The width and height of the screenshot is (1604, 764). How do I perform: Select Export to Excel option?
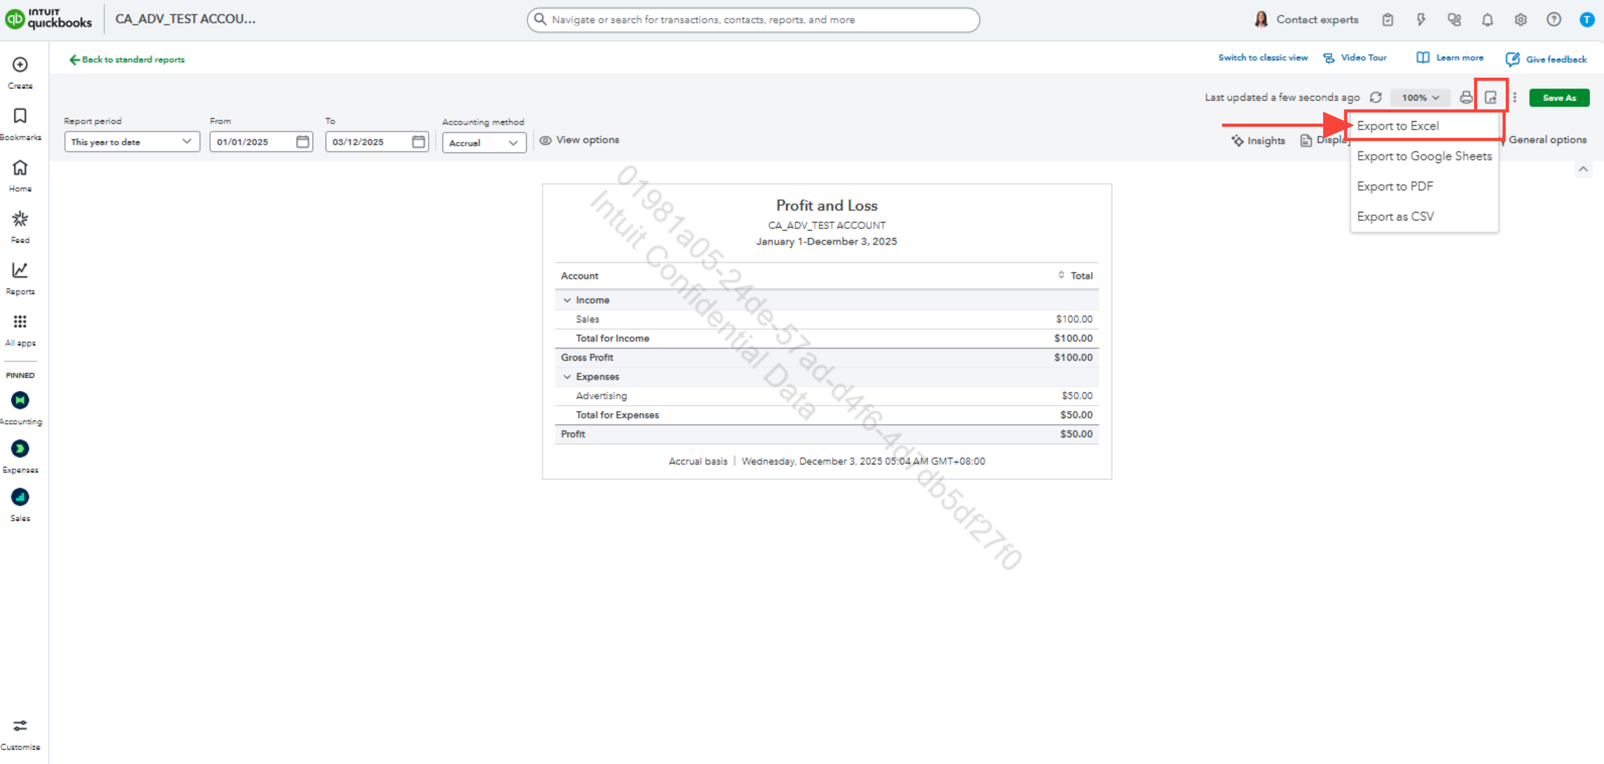1398,126
